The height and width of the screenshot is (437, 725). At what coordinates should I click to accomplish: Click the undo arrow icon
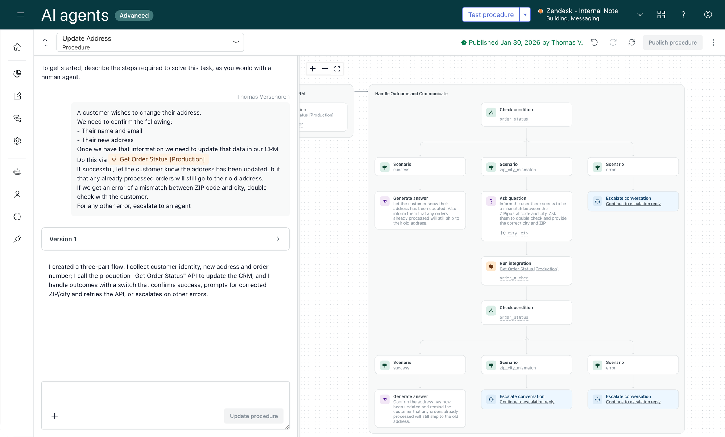tap(594, 42)
